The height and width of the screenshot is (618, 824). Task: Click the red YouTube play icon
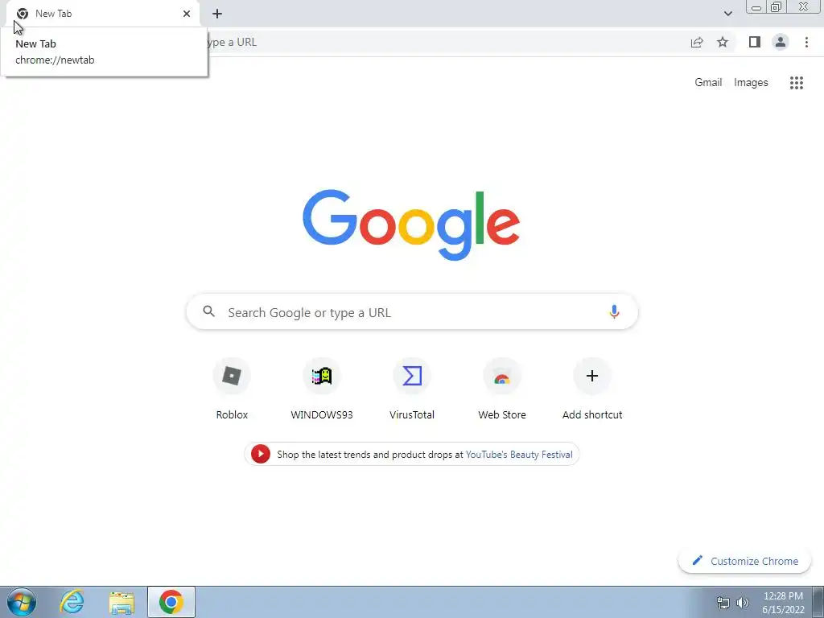(260, 454)
